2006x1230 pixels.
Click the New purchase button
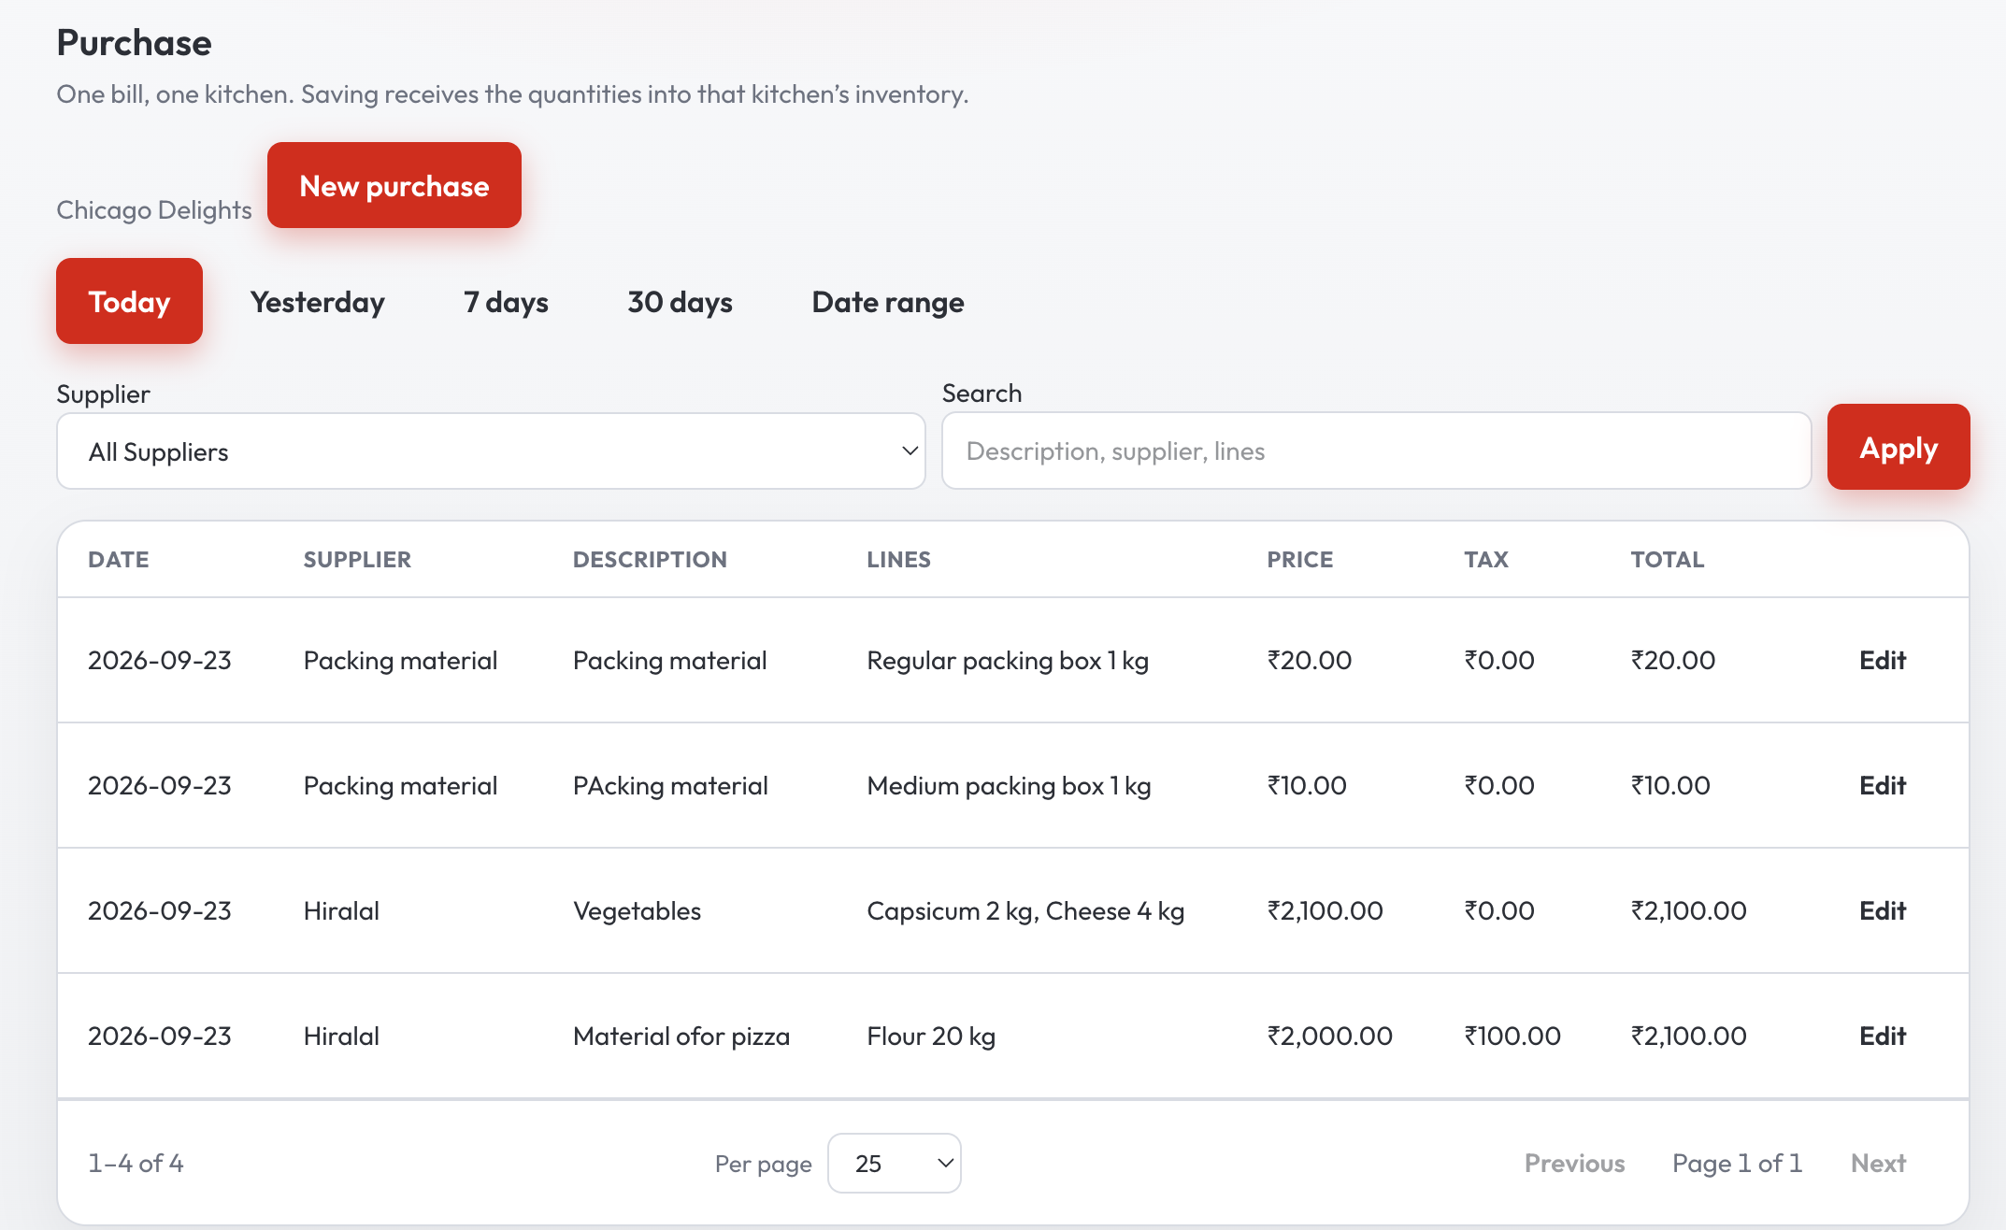394,185
